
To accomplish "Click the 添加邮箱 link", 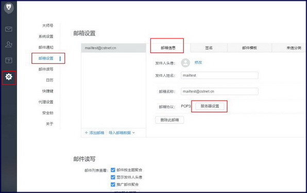I will 96,133.
